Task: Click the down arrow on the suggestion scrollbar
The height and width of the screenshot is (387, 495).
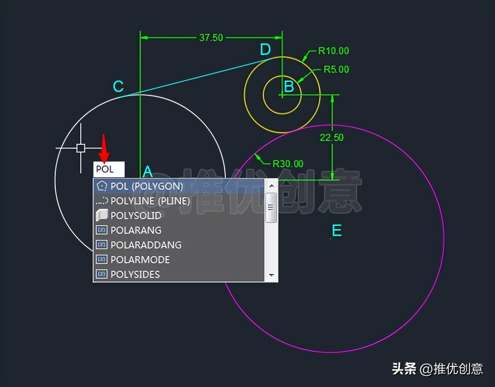Action: pos(271,275)
